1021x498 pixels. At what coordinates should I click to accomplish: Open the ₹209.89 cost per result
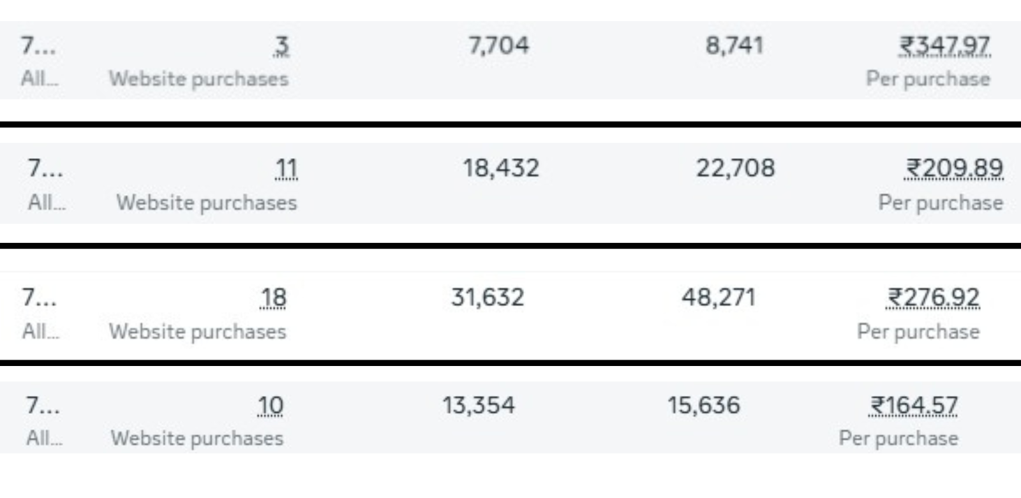(954, 169)
